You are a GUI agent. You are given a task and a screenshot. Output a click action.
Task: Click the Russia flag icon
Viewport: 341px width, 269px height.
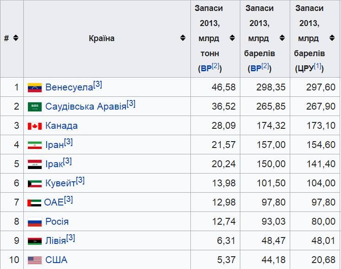[x=35, y=222]
